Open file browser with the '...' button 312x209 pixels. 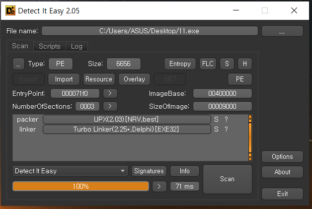(x=282, y=31)
